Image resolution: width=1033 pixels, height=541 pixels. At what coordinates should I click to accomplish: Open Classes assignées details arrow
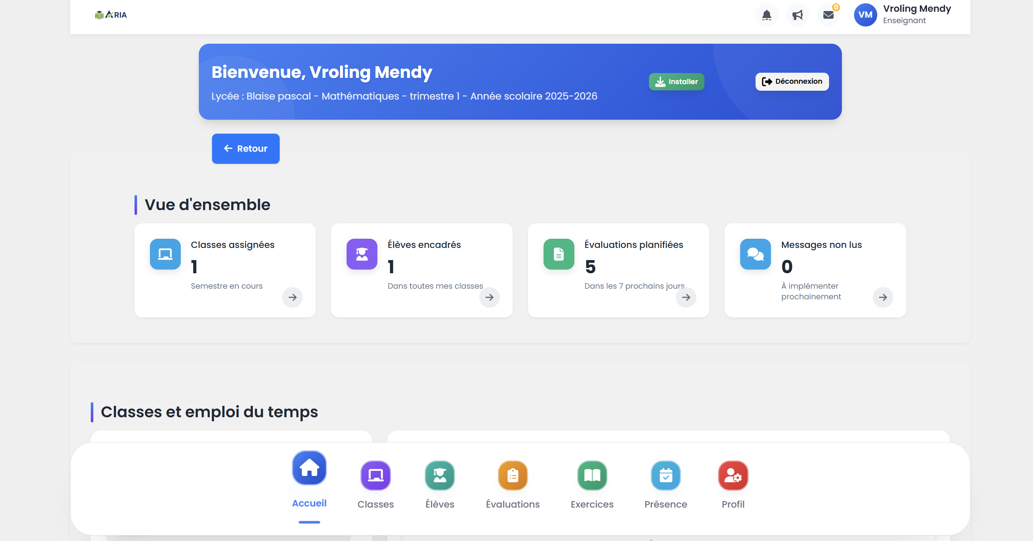pyautogui.click(x=293, y=297)
